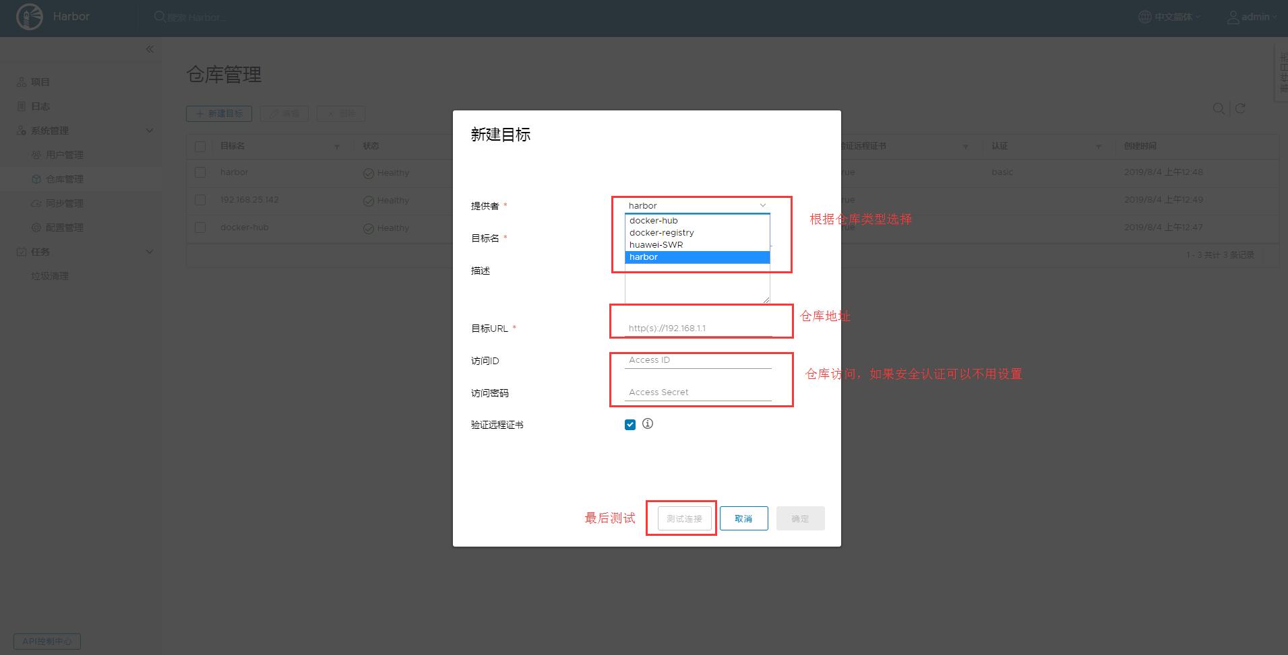This screenshot has height=655, width=1288.
Task: Click the 认证 column filter icon
Action: coord(1099,147)
